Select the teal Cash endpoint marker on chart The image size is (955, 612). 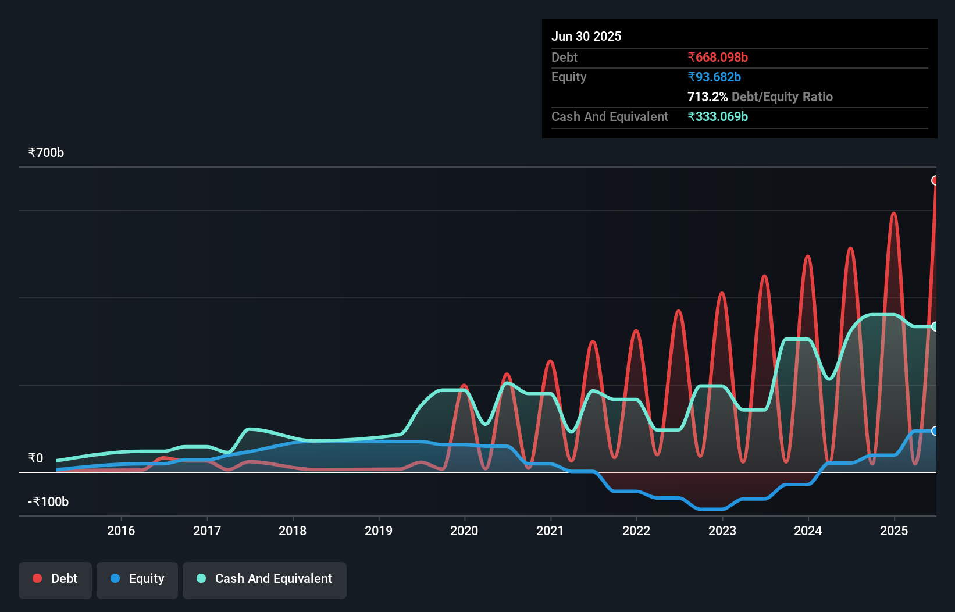[x=935, y=326]
